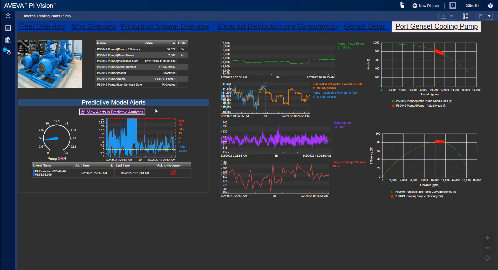Click Static Pump Curve|Head legend marker
The image size is (498, 270).
[x=393, y=101]
